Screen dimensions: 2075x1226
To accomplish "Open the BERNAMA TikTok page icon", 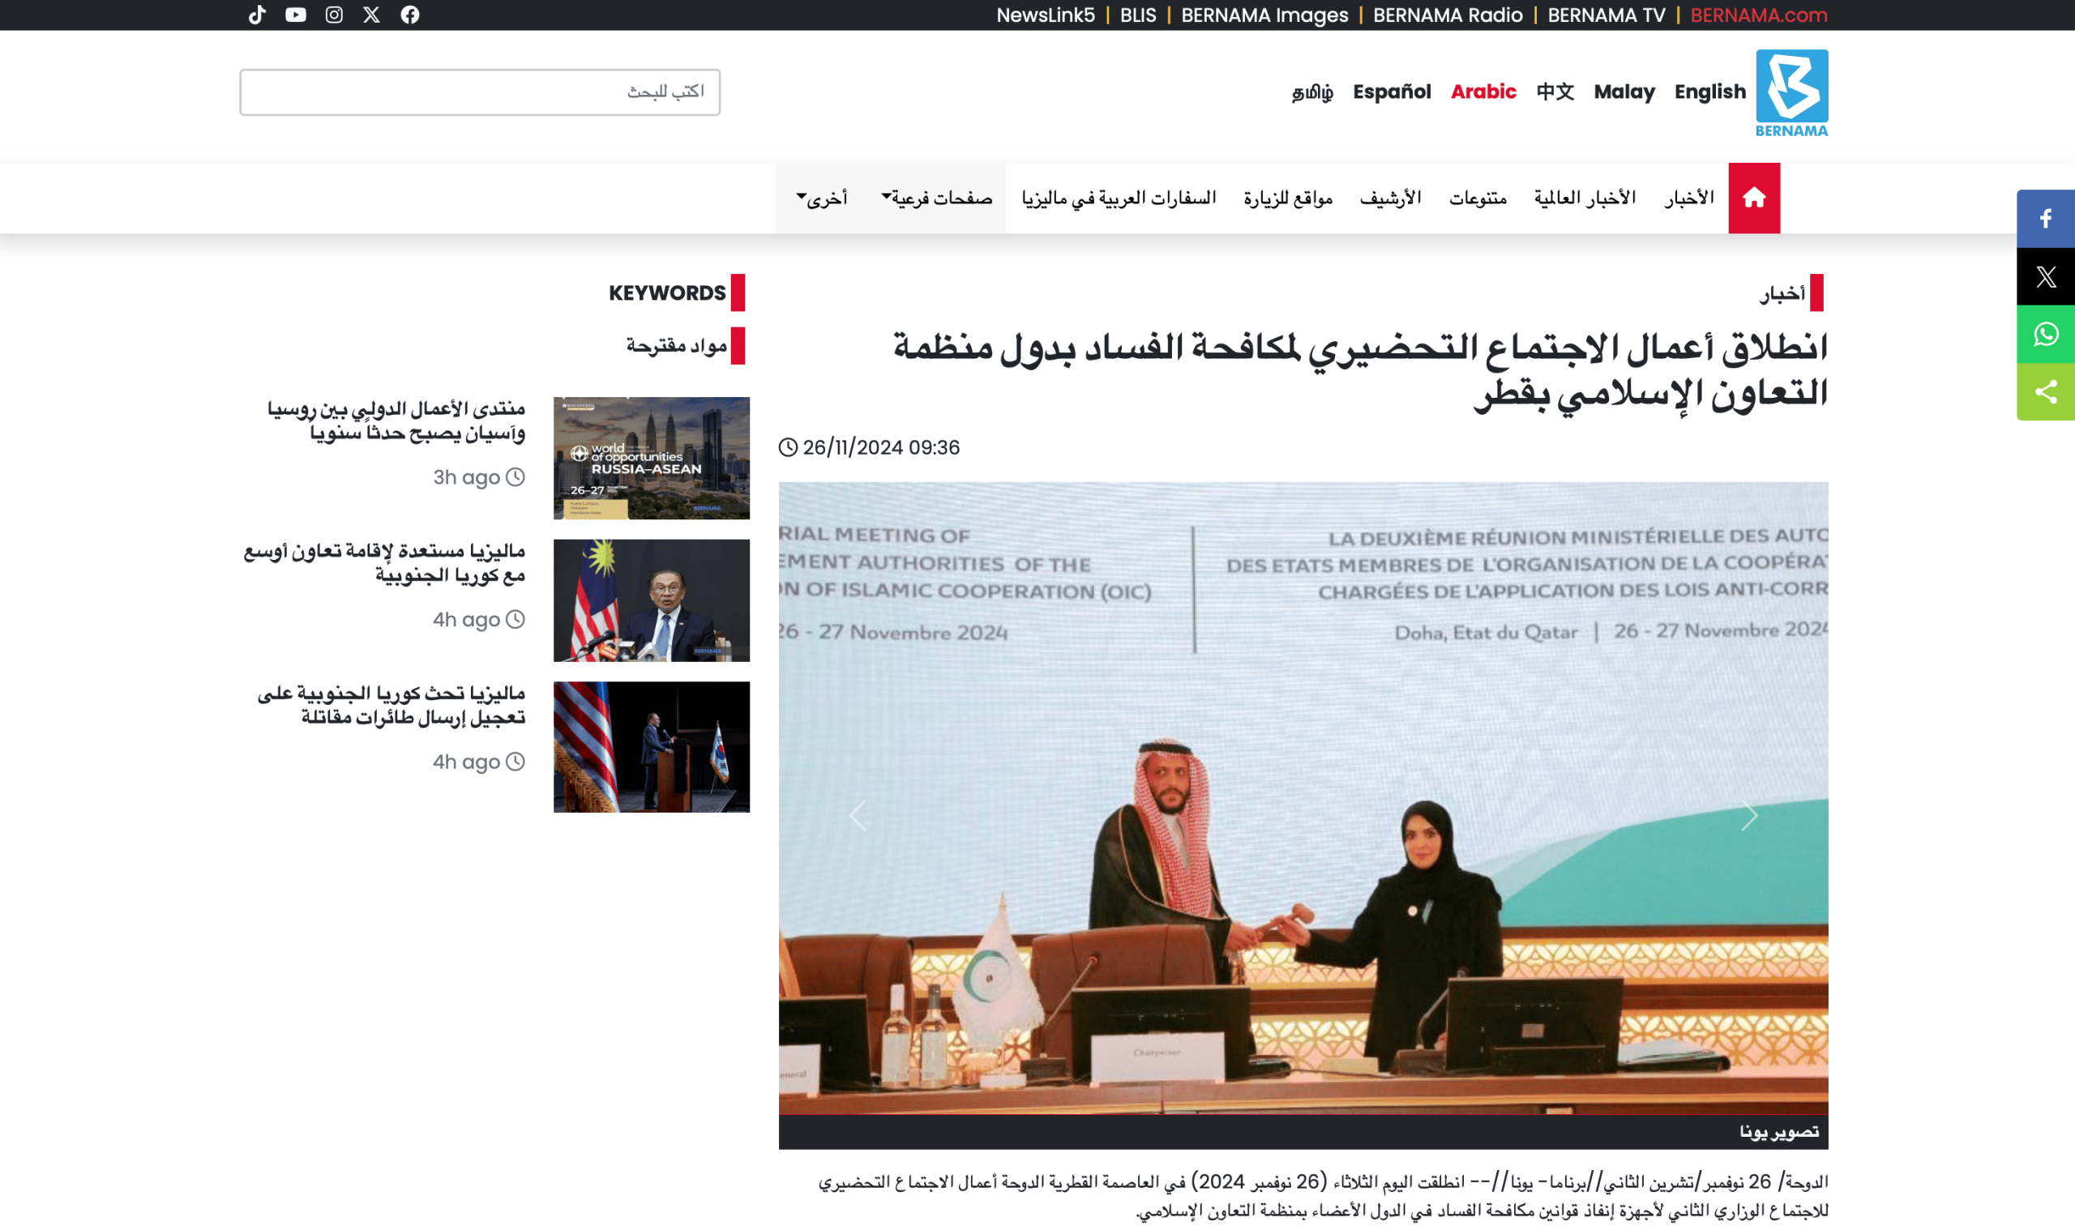I will click(x=257, y=15).
